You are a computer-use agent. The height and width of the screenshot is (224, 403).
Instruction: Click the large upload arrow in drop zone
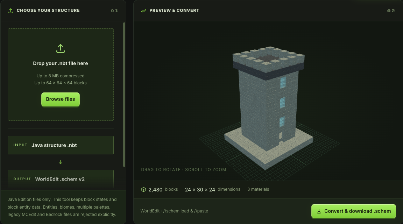tap(61, 49)
